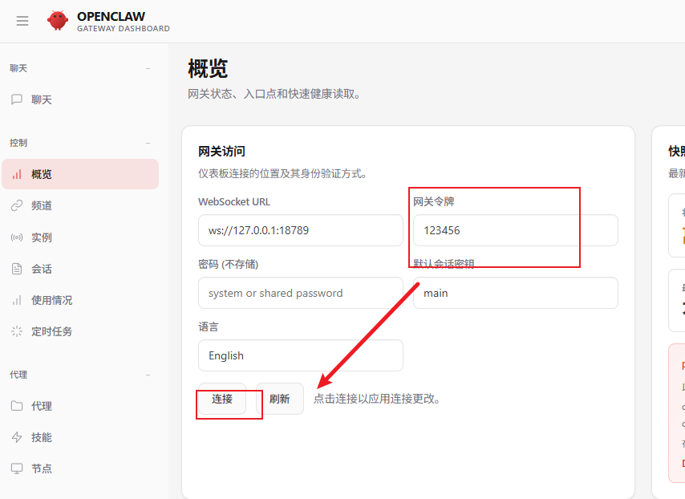Collapse the 控制 sidebar section

148,143
